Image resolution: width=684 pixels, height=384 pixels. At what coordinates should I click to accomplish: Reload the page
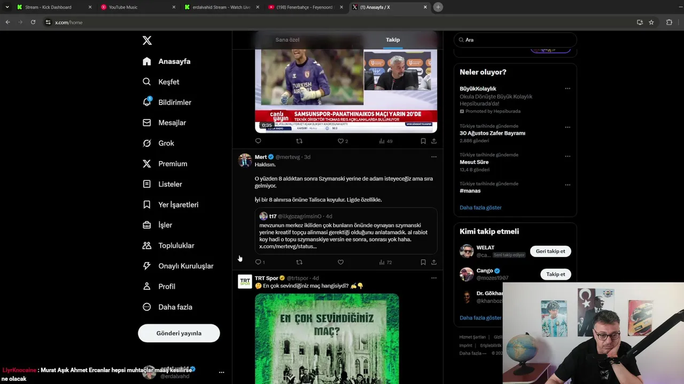[33, 22]
